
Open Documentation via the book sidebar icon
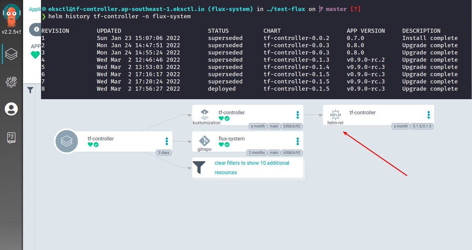[11, 137]
